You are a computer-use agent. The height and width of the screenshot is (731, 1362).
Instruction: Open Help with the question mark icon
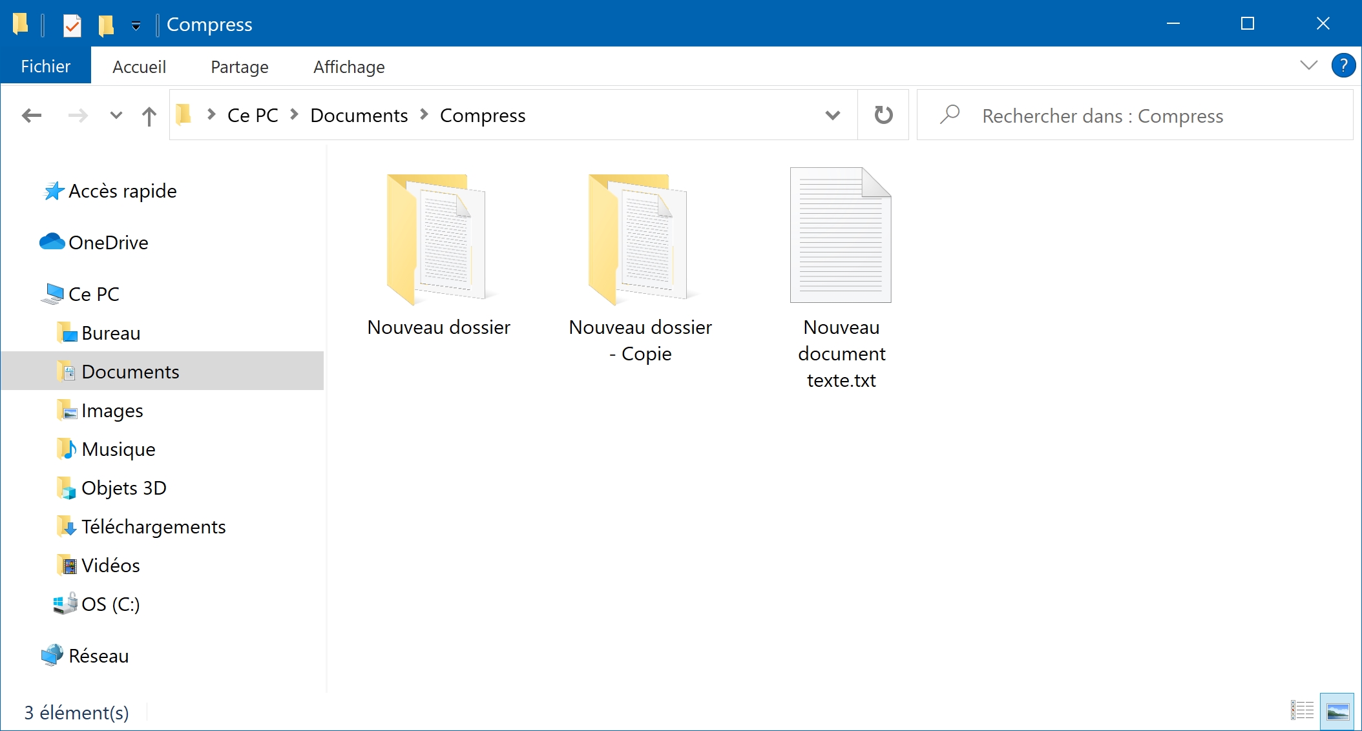click(x=1343, y=65)
